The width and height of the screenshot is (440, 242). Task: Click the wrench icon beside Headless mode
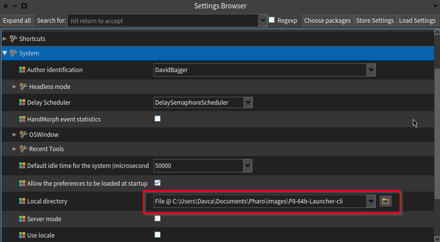click(23, 86)
